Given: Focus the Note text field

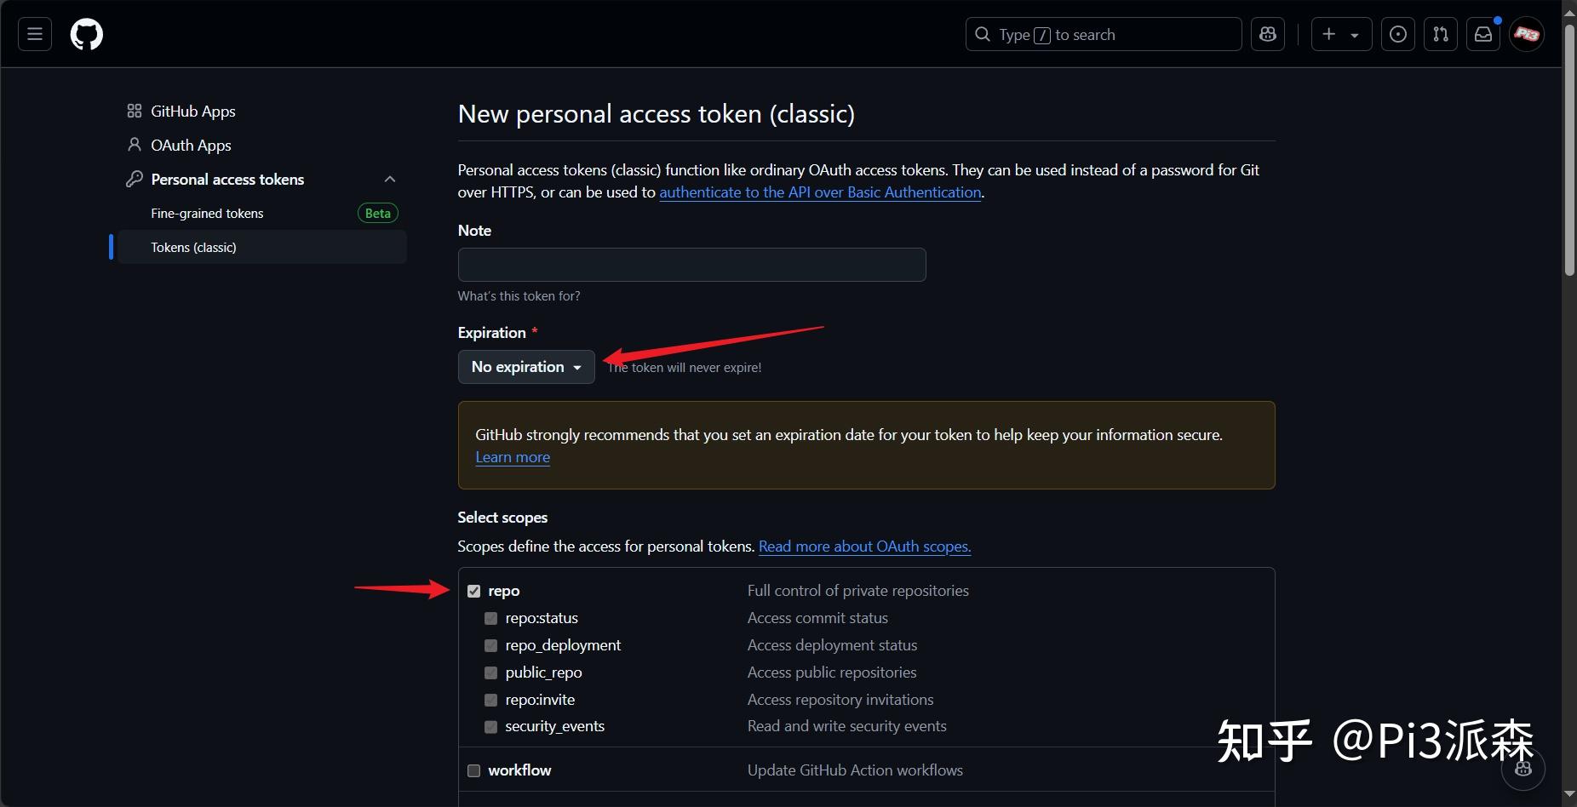Looking at the screenshot, I should pyautogui.click(x=691, y=265).
